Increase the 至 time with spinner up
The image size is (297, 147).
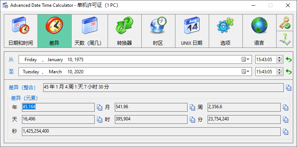click(280, 70)
